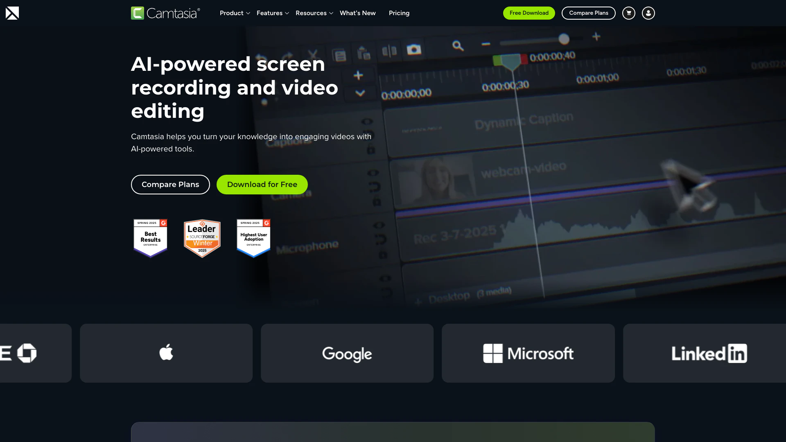Click the hero Compare Plans button

(170, 185)
